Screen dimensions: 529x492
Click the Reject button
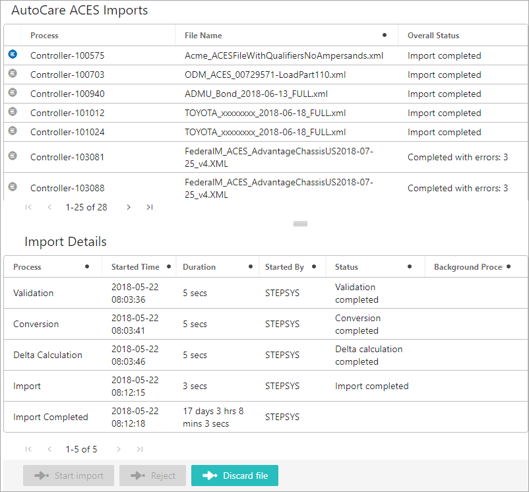click(152, 476)
